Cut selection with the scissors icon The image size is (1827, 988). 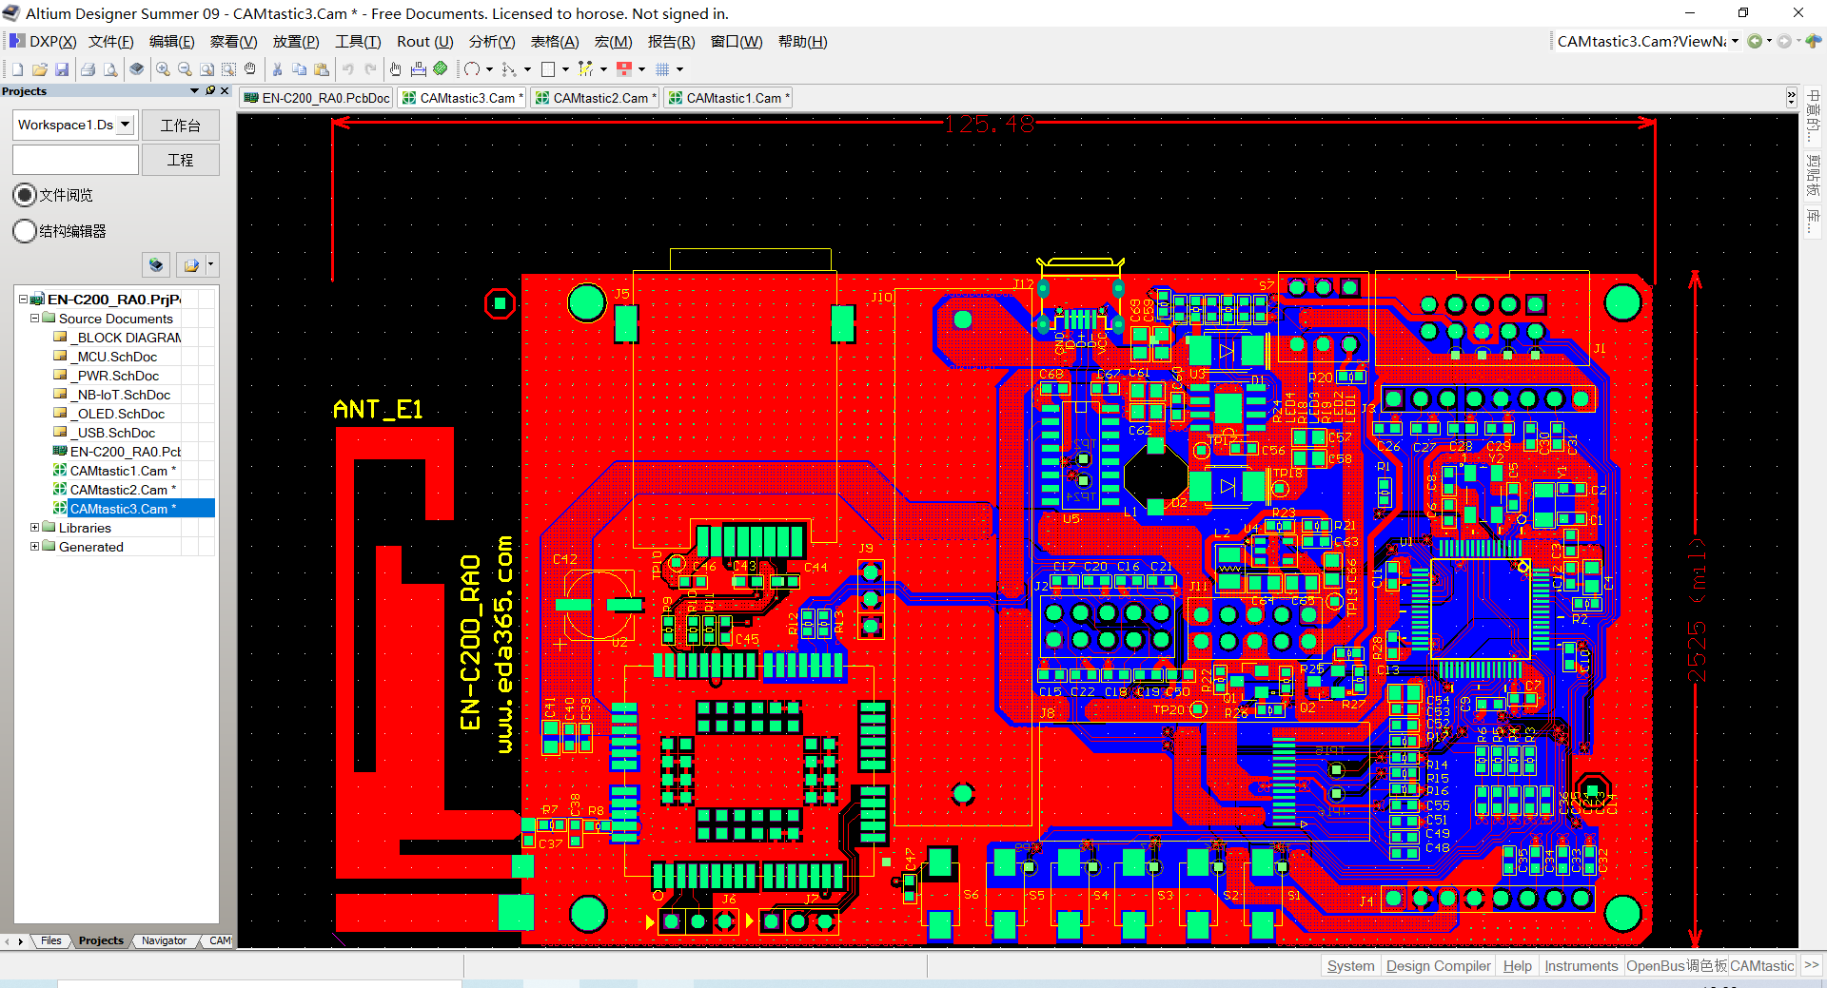click(x=277, y=69)
